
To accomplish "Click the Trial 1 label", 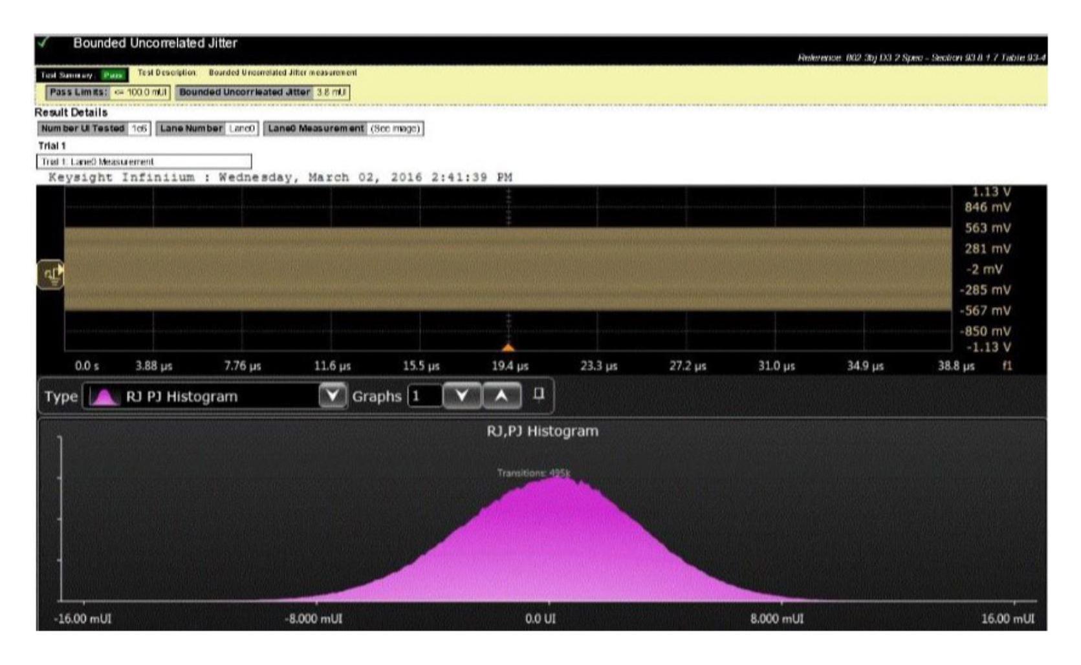I will (x=52, y=146).
